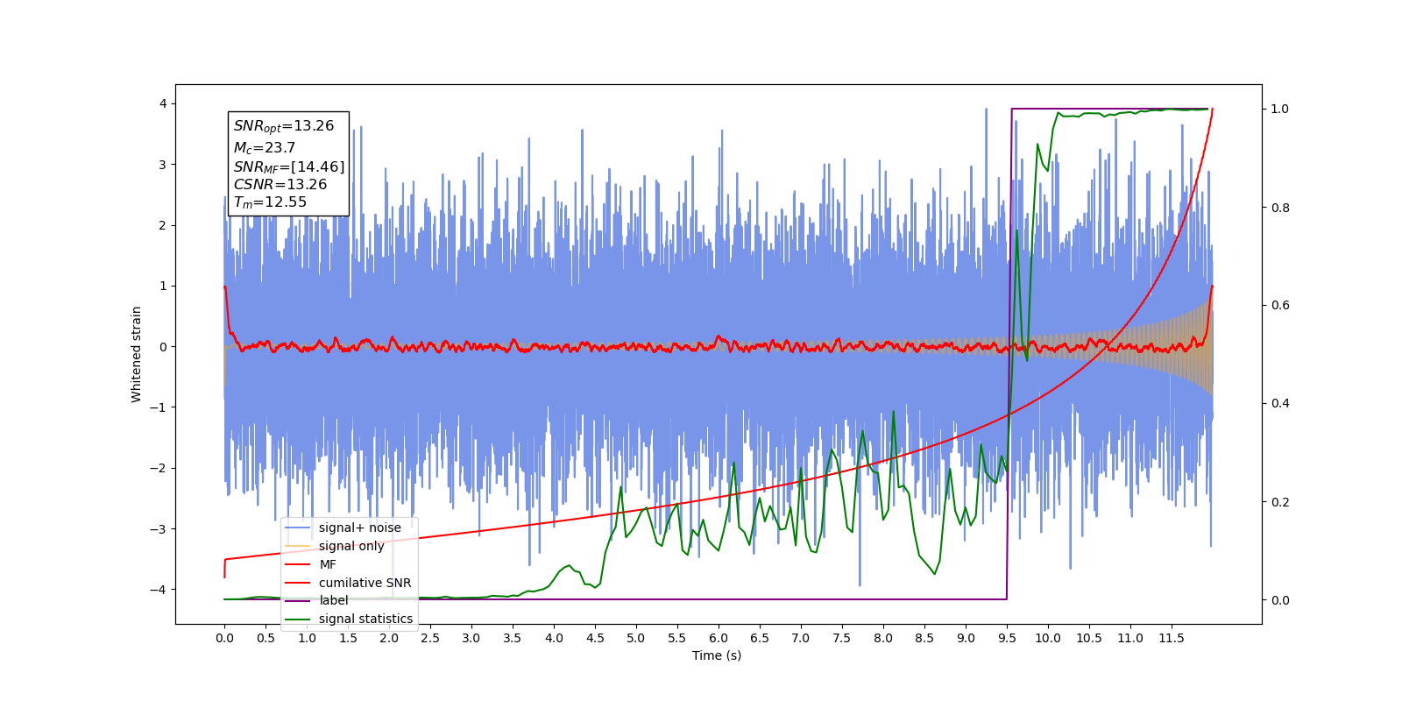
Task: Click the 0.6 tick on the right axis
Action: (1280, 306)
